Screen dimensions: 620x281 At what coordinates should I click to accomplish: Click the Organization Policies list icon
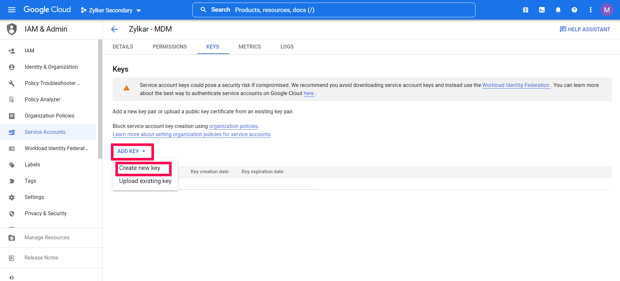tap(12, 116)
